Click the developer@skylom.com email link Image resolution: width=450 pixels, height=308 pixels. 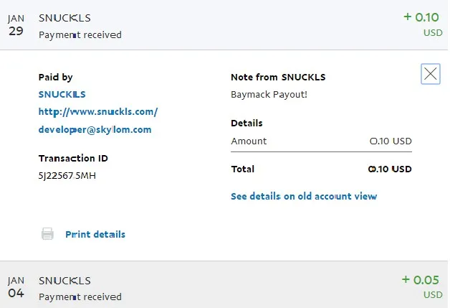95,130
